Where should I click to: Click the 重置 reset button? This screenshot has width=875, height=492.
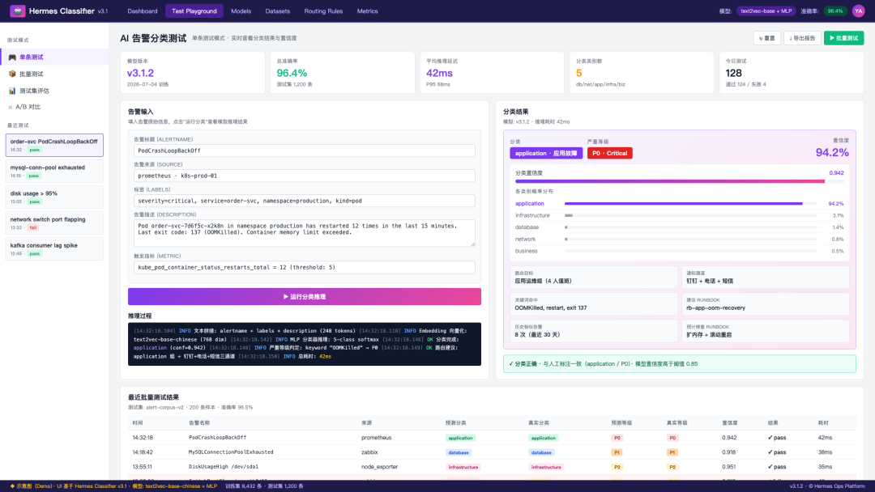766,38
